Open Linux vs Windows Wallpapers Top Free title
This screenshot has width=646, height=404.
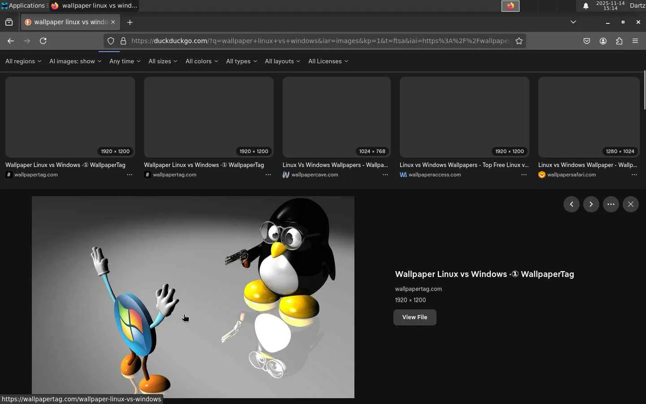[464, 165]
